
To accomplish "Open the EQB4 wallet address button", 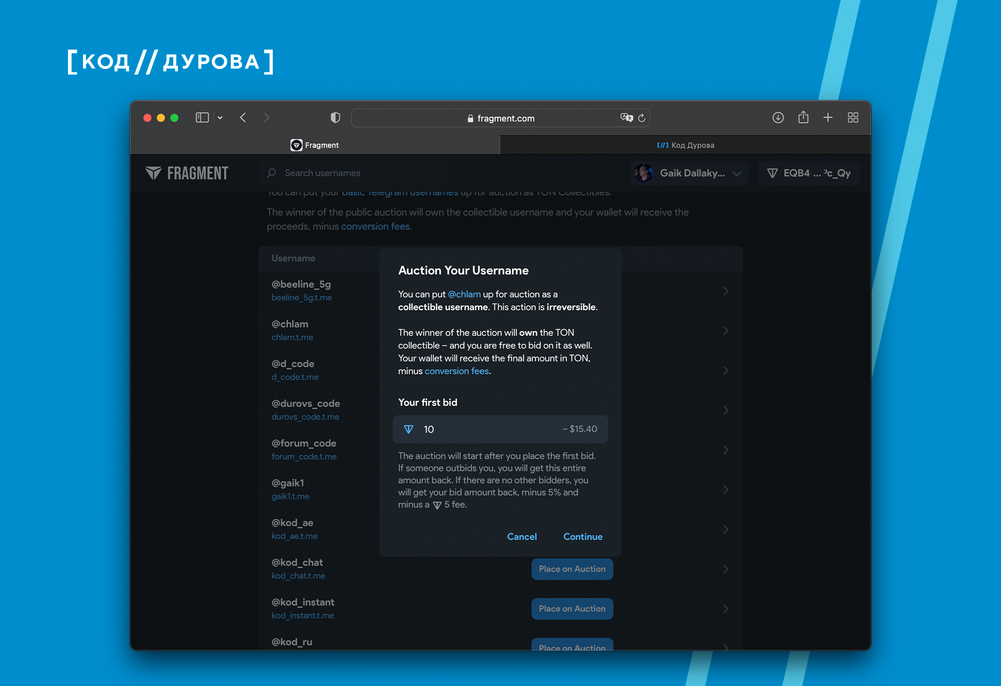I will (809, 173).
